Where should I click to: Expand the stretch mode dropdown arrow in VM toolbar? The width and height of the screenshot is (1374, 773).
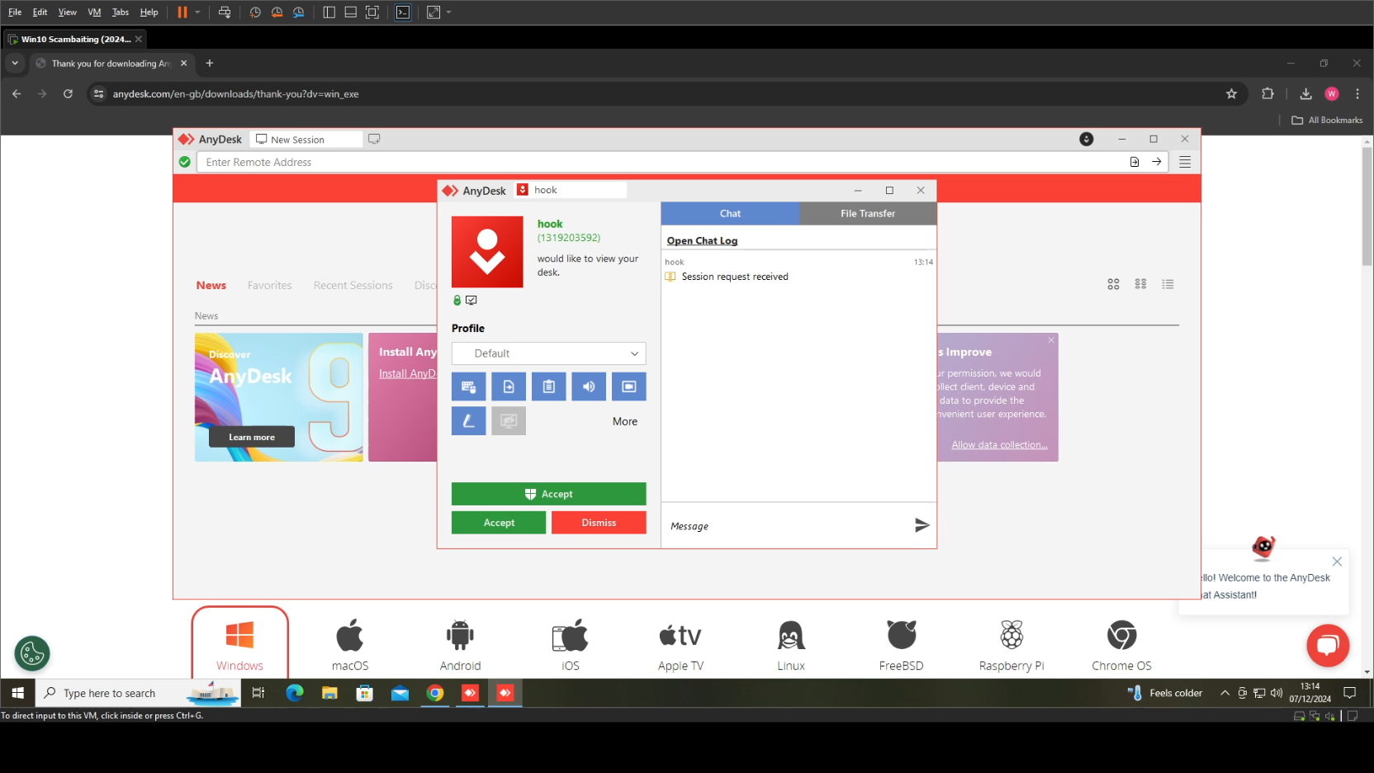pos(448,12)
